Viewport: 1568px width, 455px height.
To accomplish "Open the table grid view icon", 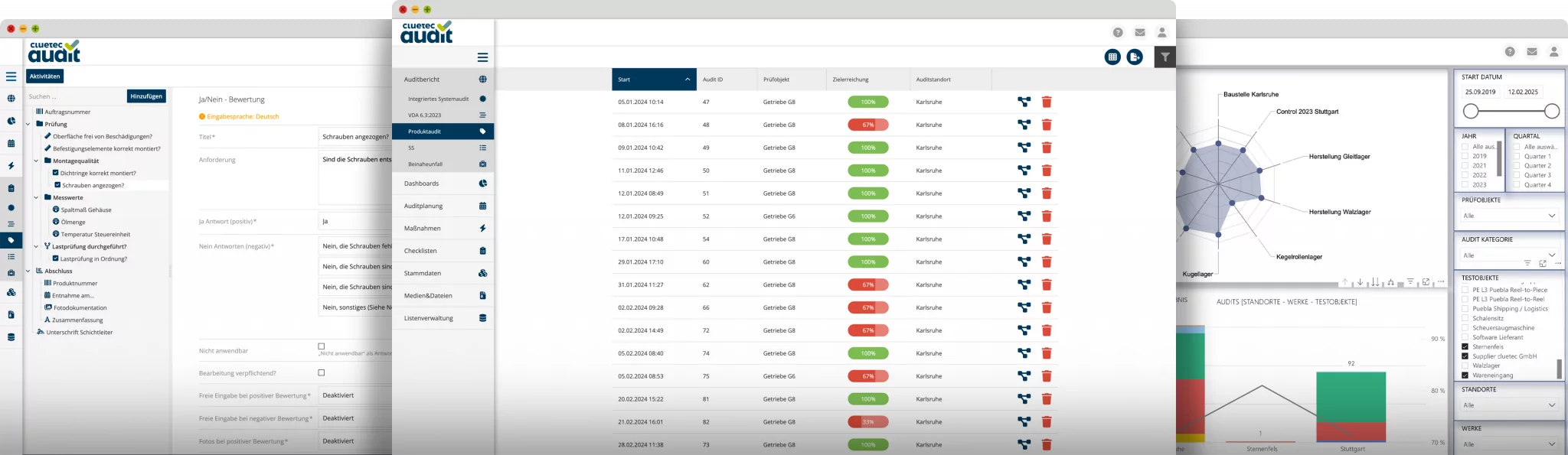I will click(1112, 57).
